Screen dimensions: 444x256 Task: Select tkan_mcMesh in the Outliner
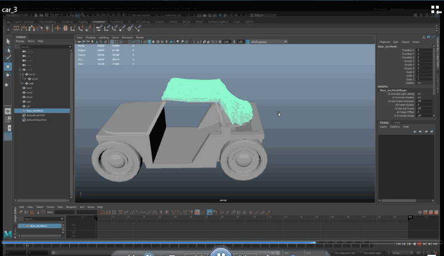click(42, 111)
